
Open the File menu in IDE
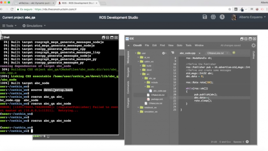point(147,45)
